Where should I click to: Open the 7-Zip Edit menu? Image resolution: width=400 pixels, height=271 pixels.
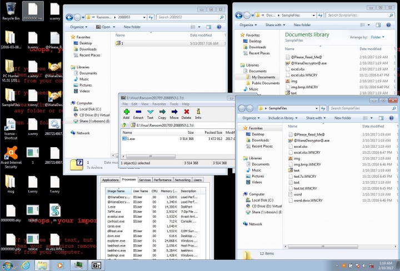[x=134, y=104]
